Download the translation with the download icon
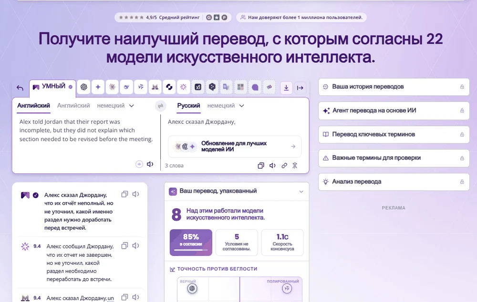 (x=286, y=88)
